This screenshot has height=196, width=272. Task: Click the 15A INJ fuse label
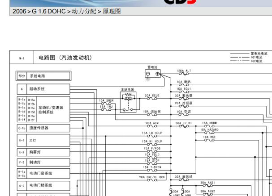106,107
